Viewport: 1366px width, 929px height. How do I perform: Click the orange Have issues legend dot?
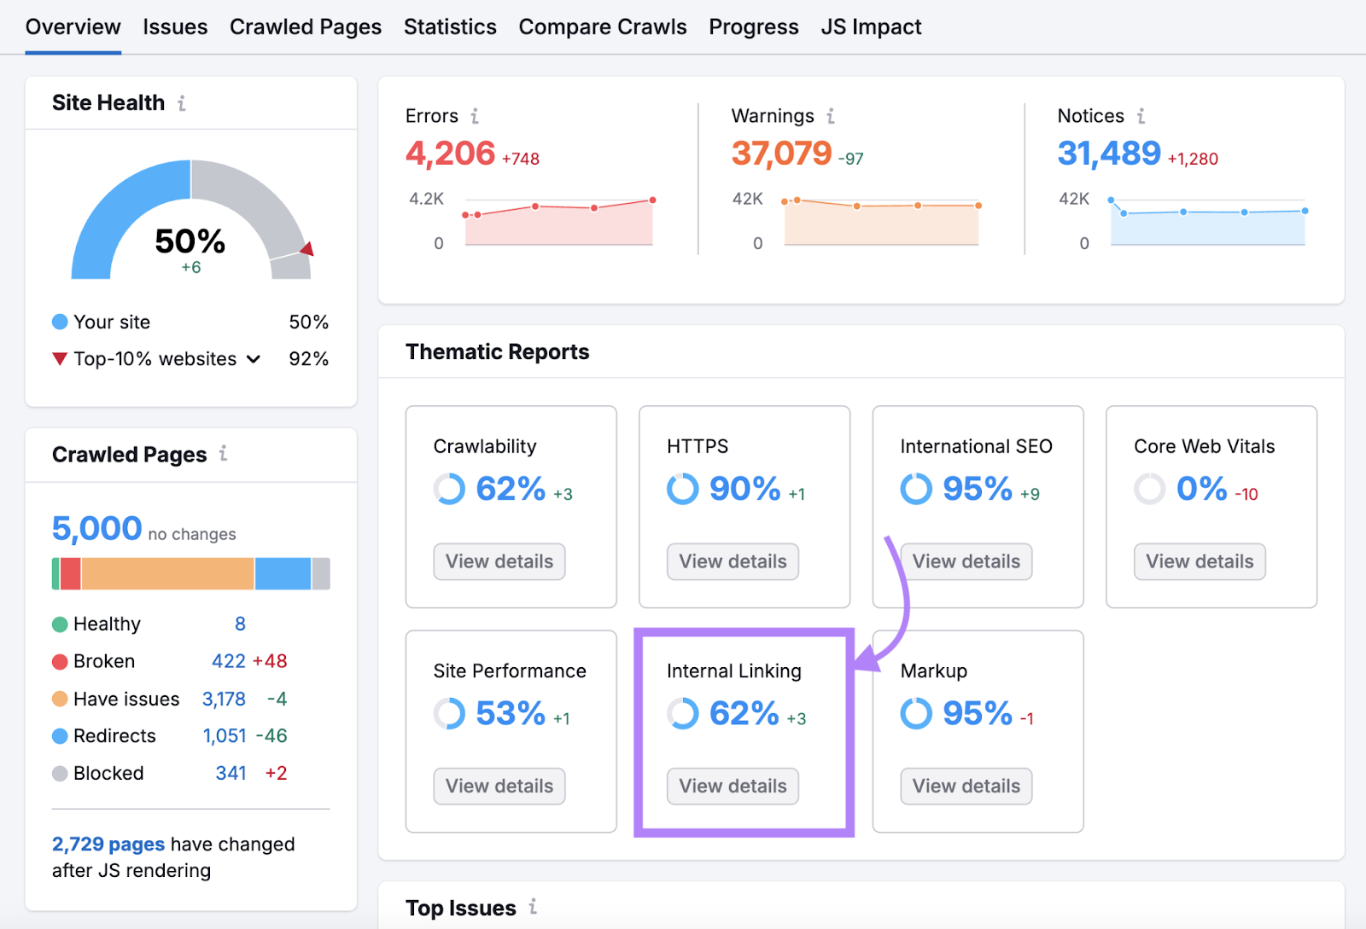pyautogui.click(x=60, y=699)
